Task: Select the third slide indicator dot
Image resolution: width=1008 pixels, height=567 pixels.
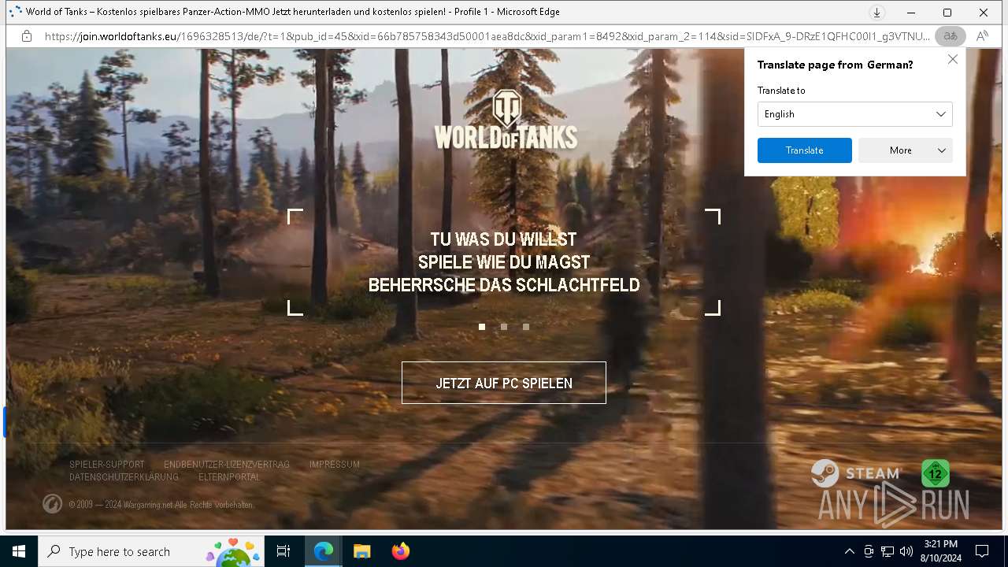Action: pos(526,327)
